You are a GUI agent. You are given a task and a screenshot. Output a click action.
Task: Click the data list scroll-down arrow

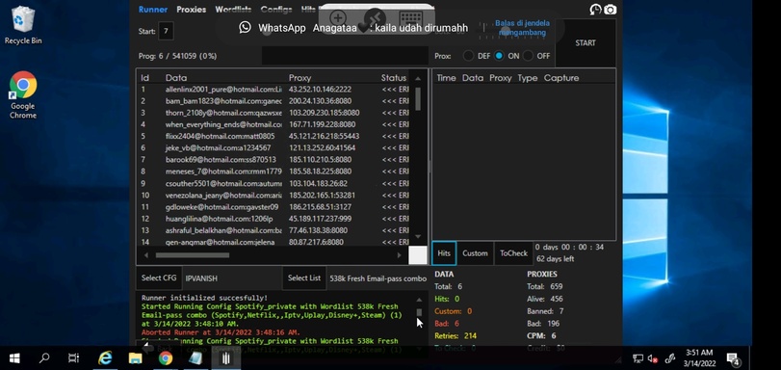418,236
